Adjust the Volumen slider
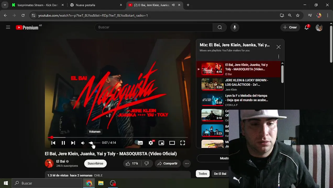The image size is (333, 188). 94,143
